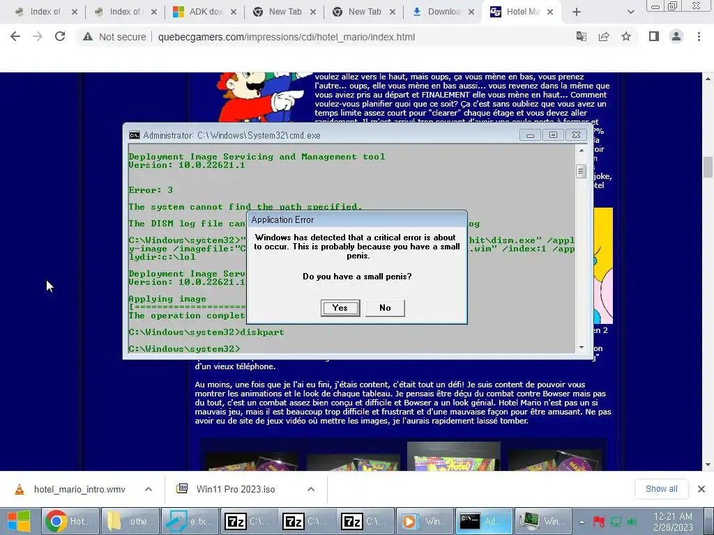This screenshot has width=714, height=535.
Task: Expand the tab search chevron
Action: 630,13
